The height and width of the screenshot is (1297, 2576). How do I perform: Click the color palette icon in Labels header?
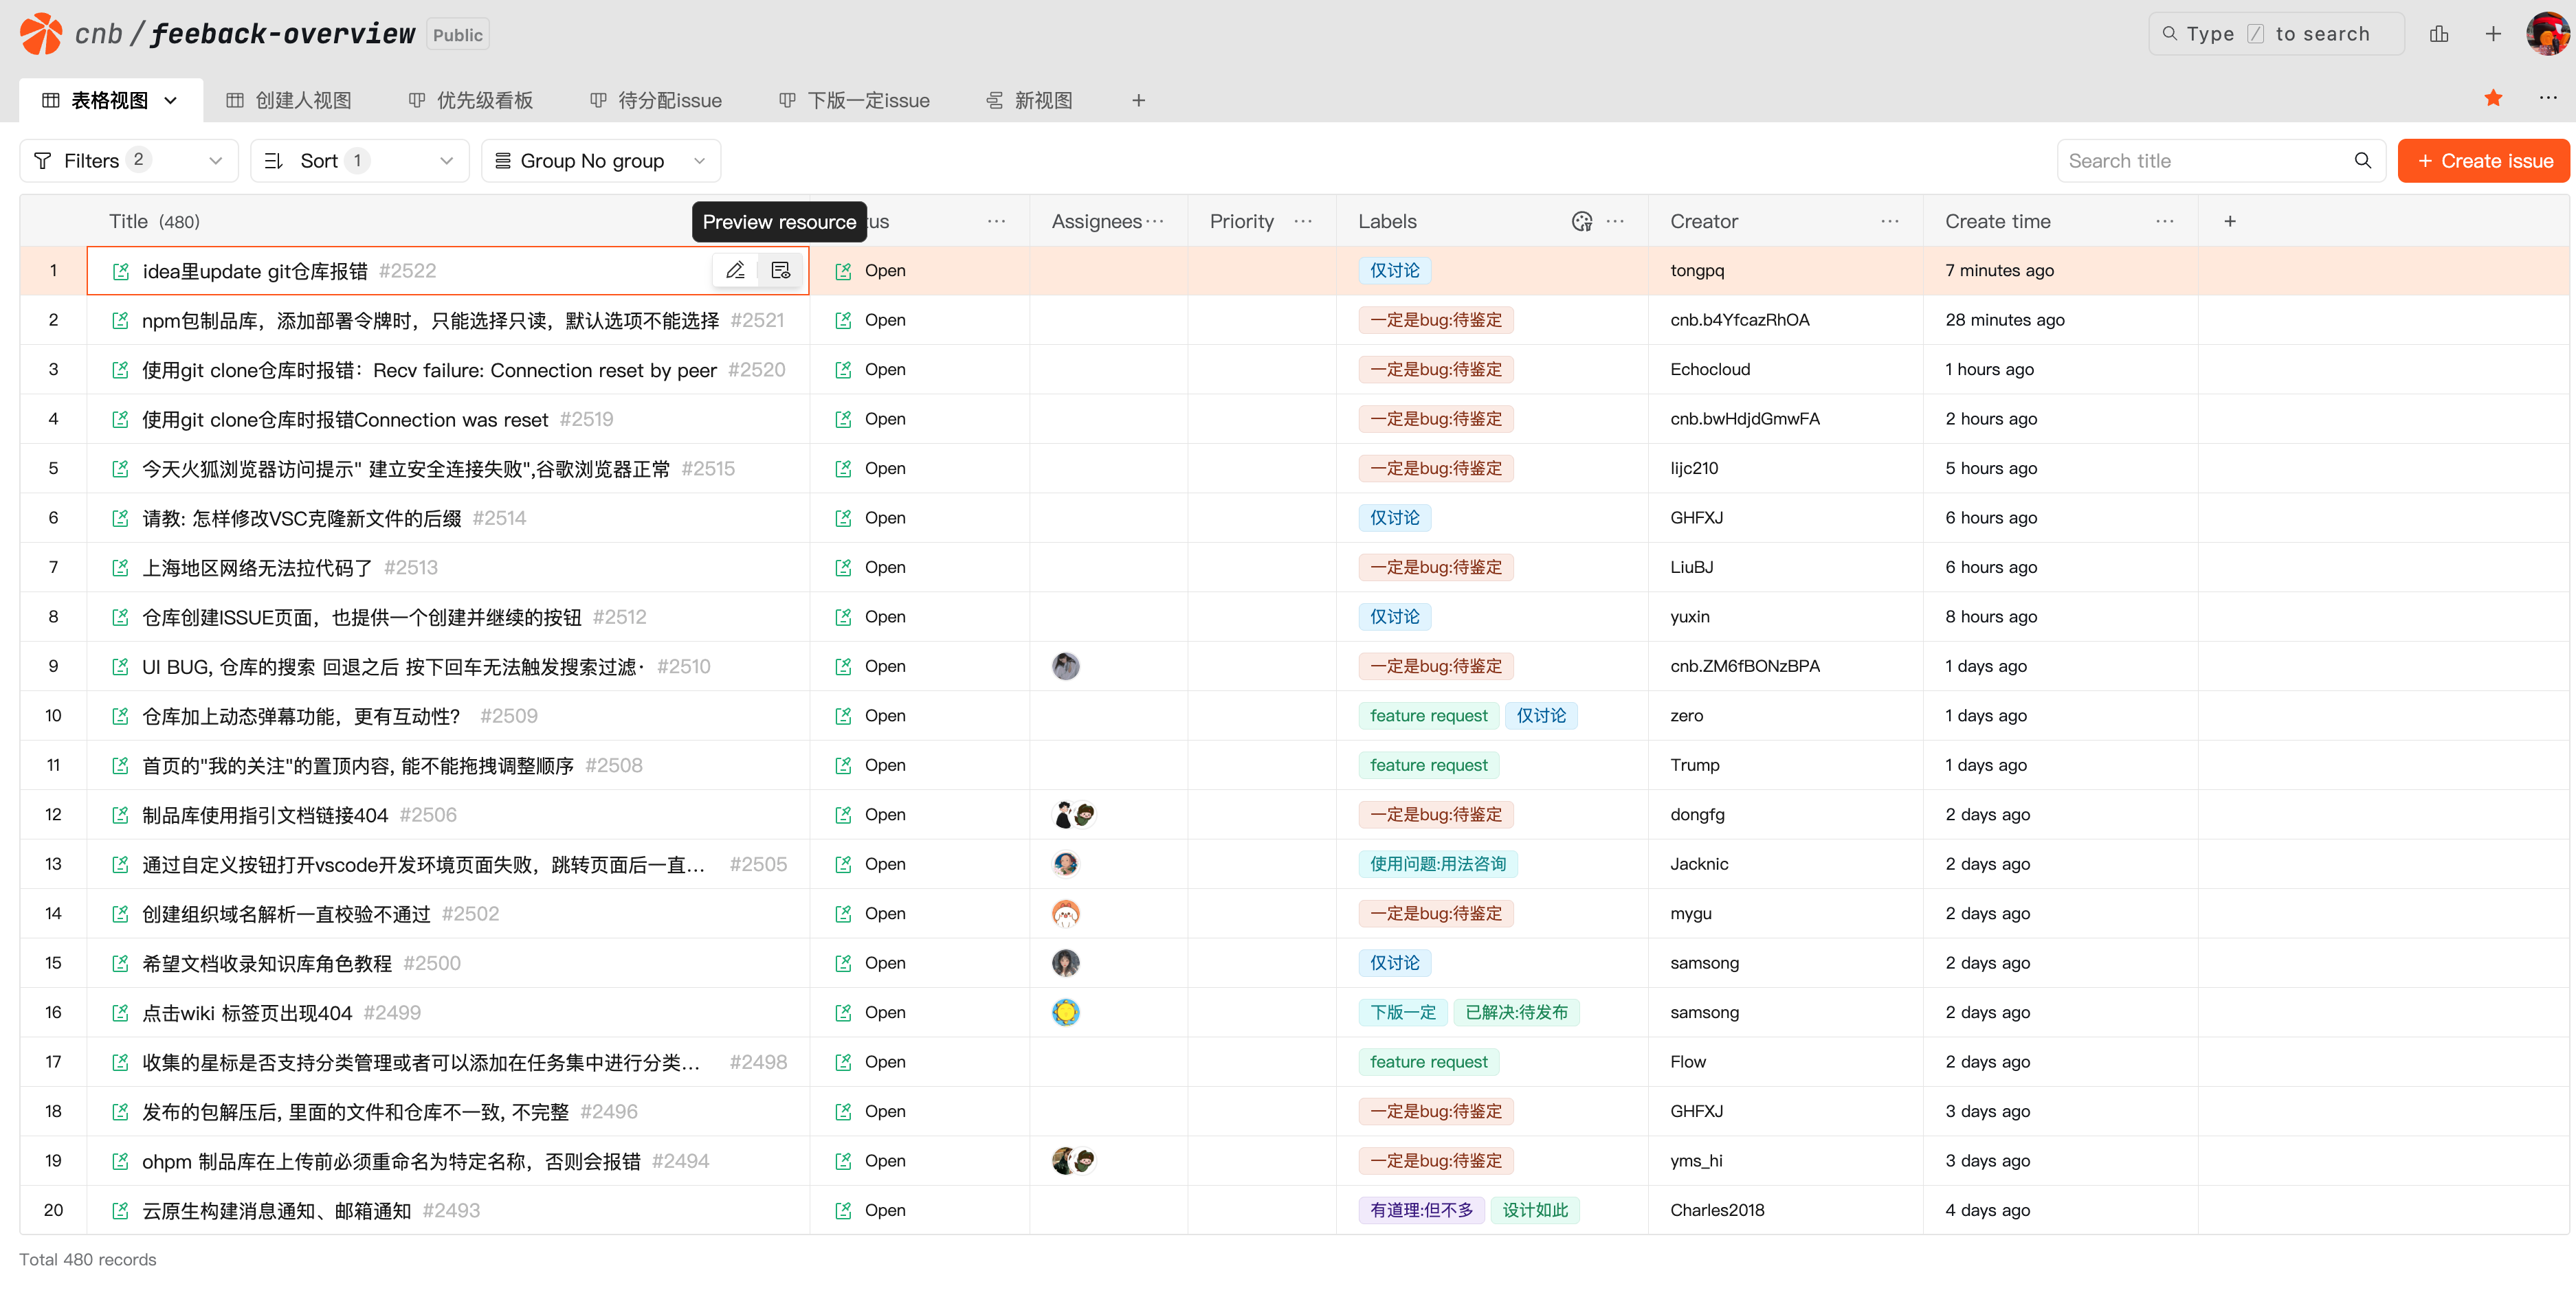1581,221
